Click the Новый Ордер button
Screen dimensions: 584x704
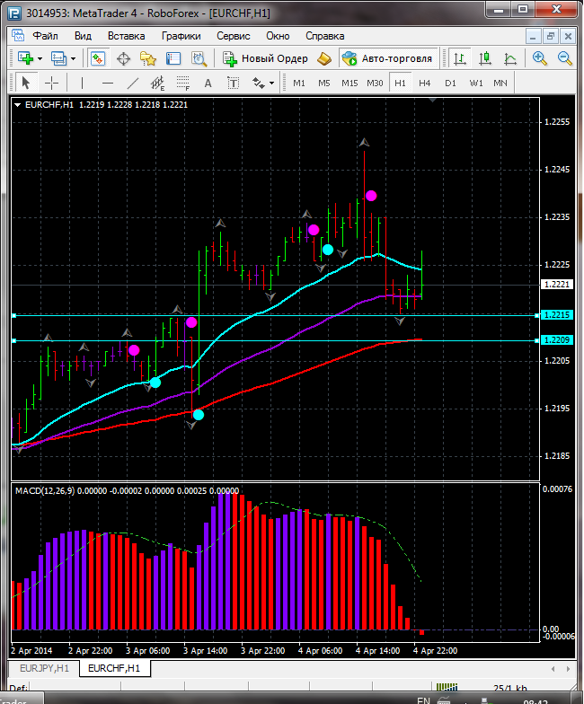[266, 58]
